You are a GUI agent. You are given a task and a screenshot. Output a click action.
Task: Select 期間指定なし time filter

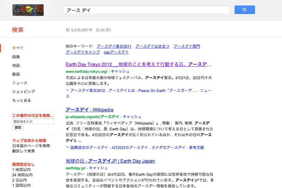[24, 164]
